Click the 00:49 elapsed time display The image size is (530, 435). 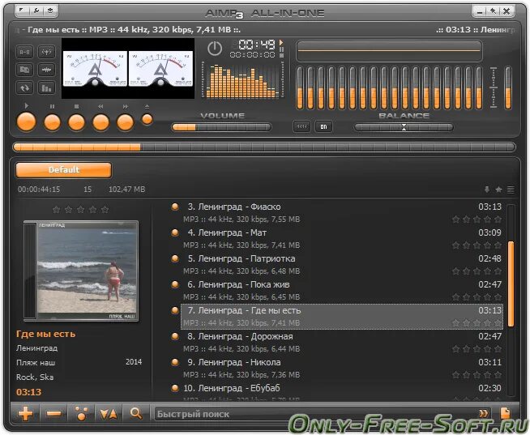pos(257,45)
